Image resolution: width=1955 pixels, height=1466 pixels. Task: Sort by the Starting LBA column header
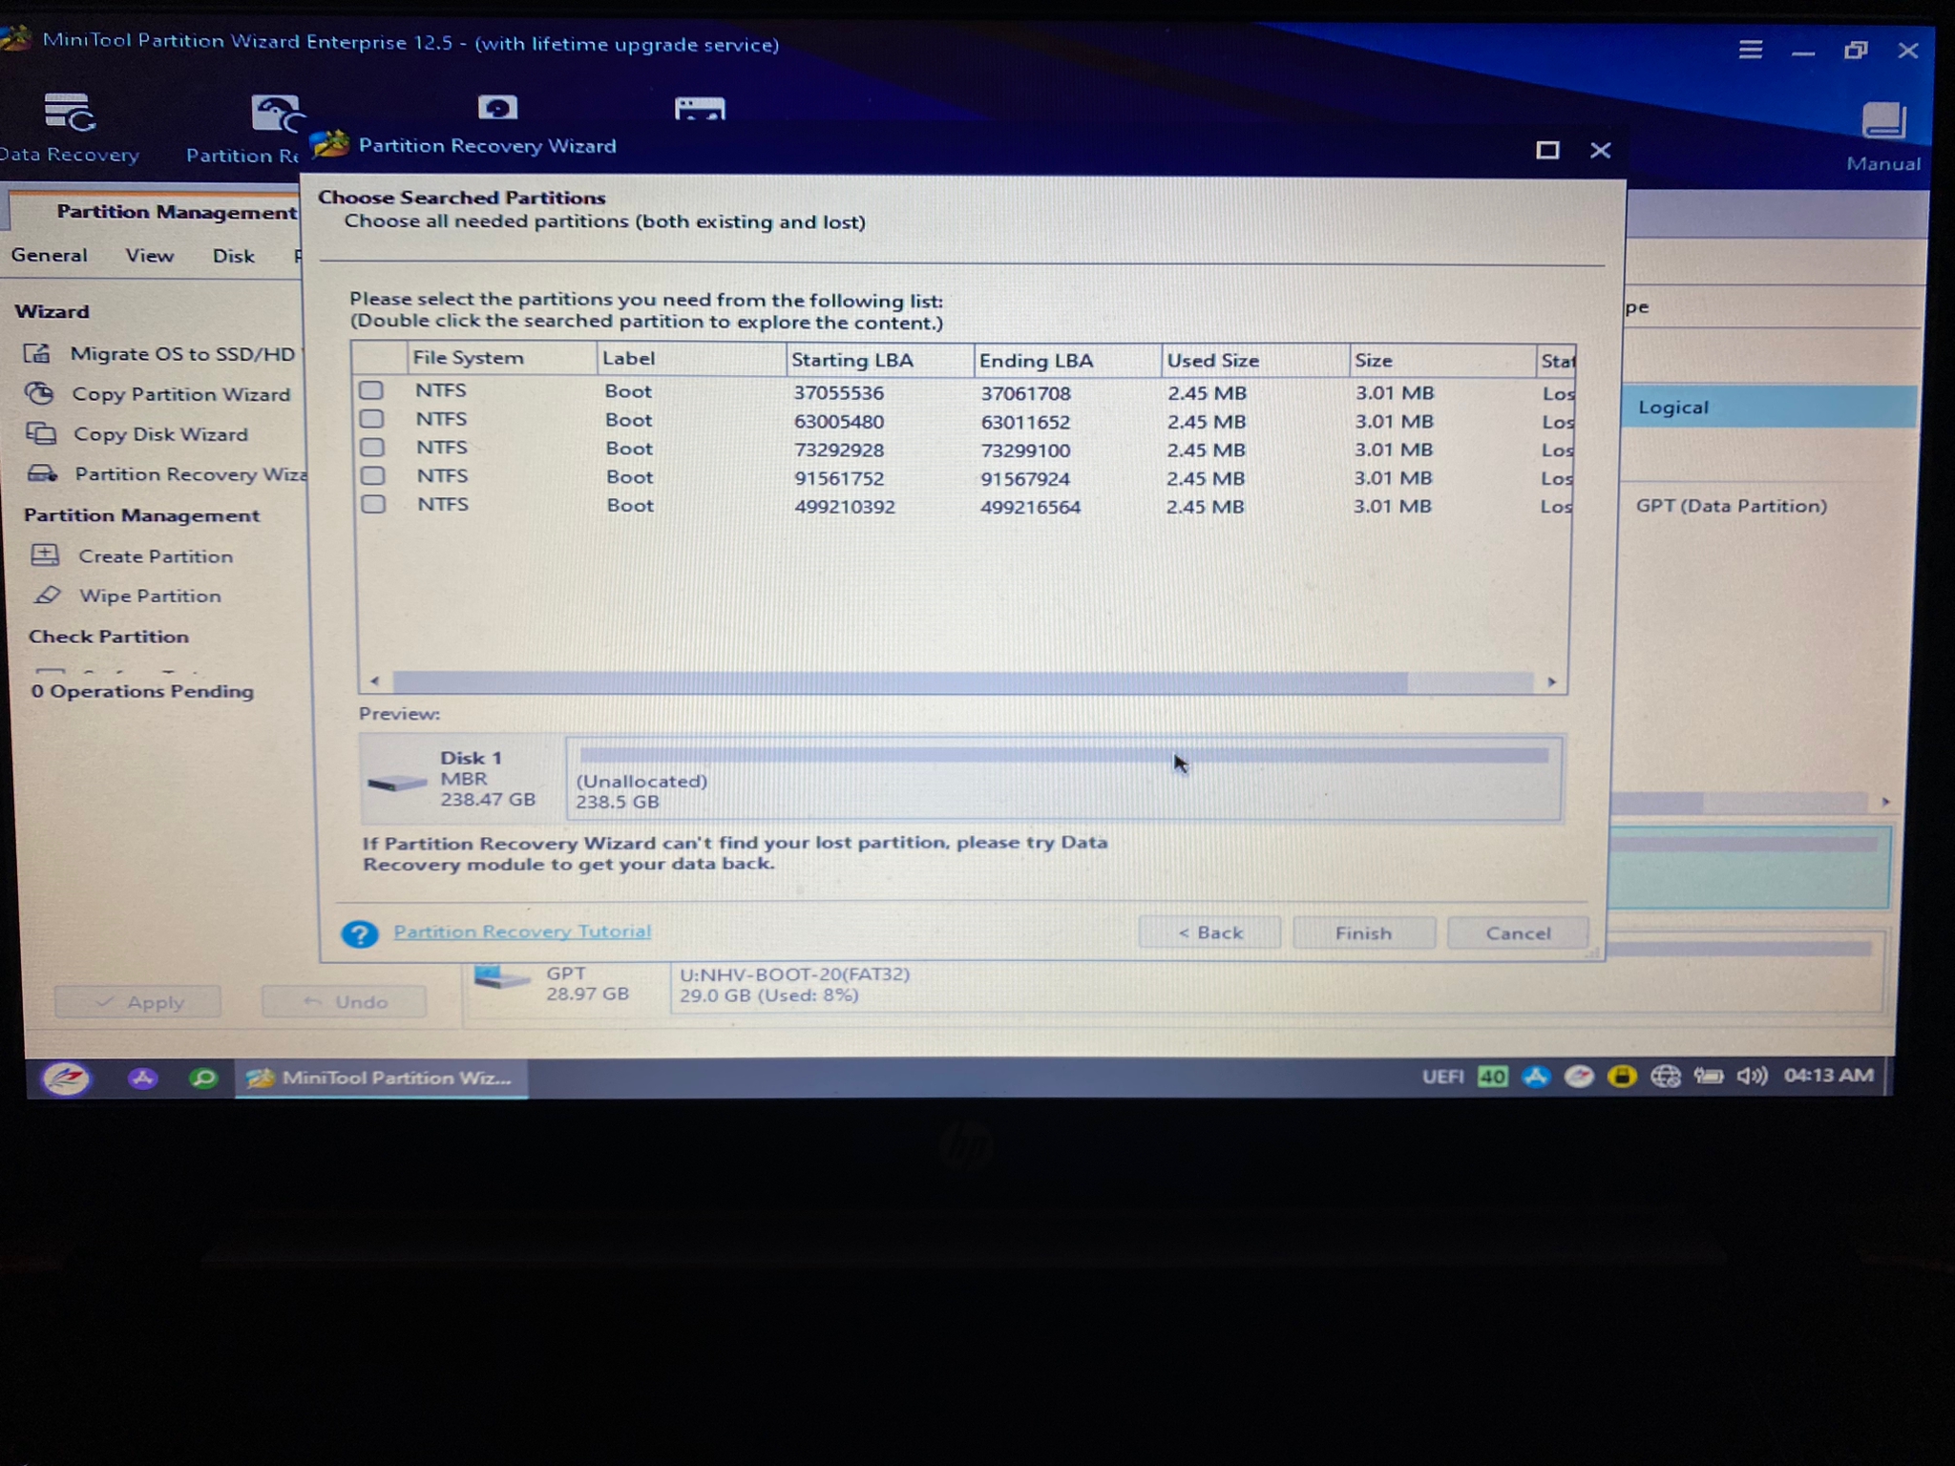pyautogui.click(x=879, y=360)
